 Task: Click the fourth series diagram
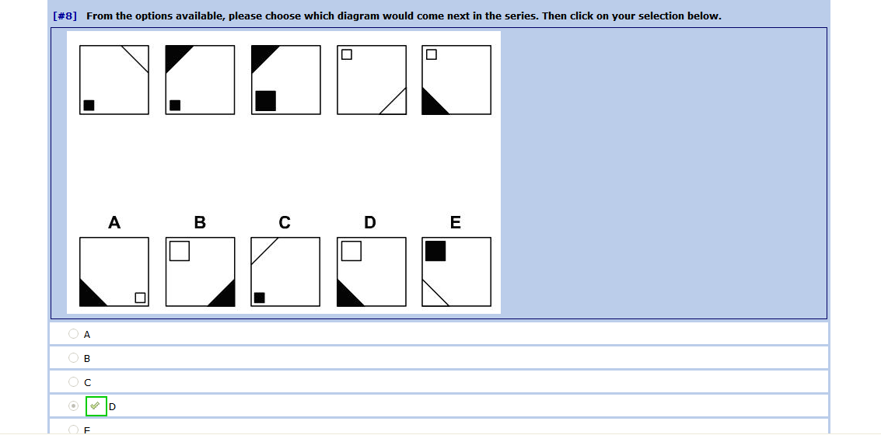tap(372, 80)
